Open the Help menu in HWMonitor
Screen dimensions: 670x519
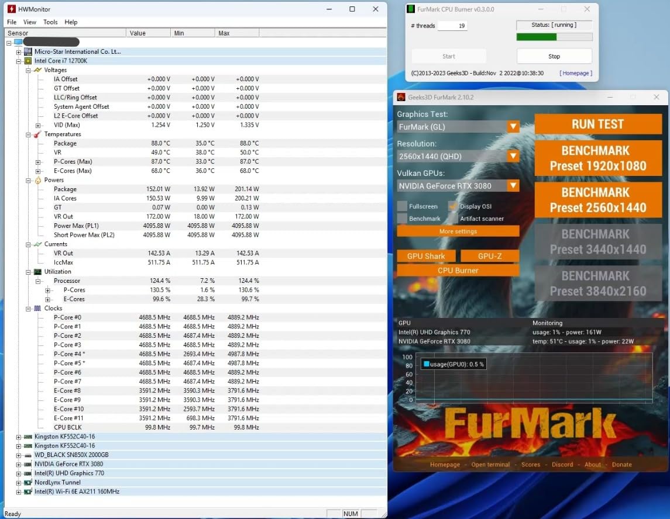[x=71, y=22]
